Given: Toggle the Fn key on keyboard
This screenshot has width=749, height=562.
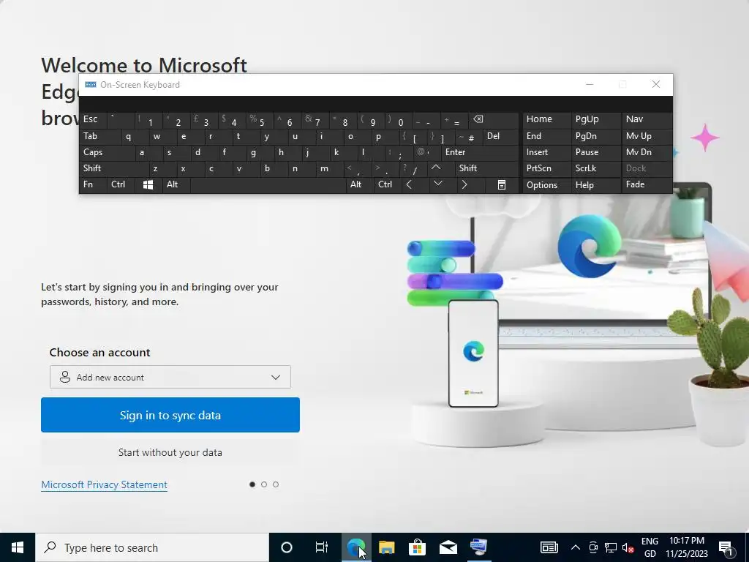Looking at the screenshot, I should click(93, 185).
